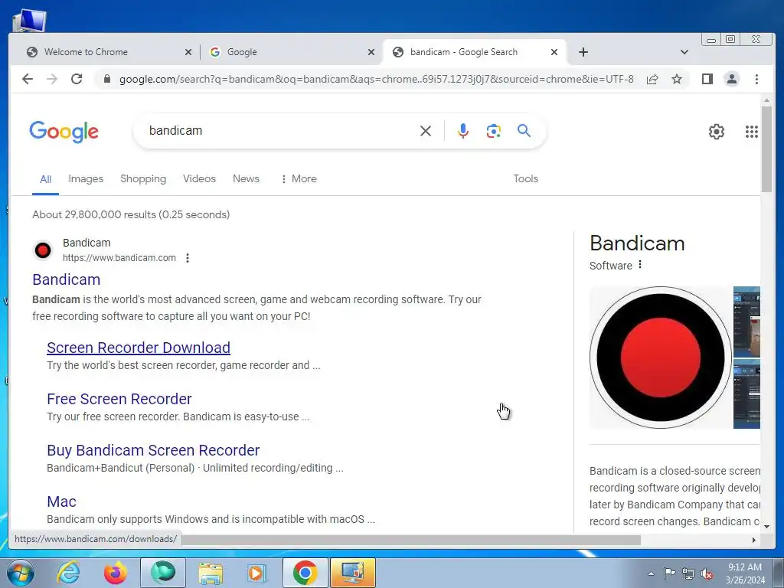Open Windows Media Player from taskbar
Viewport: 784px width, 588px height.
[257, 573]
